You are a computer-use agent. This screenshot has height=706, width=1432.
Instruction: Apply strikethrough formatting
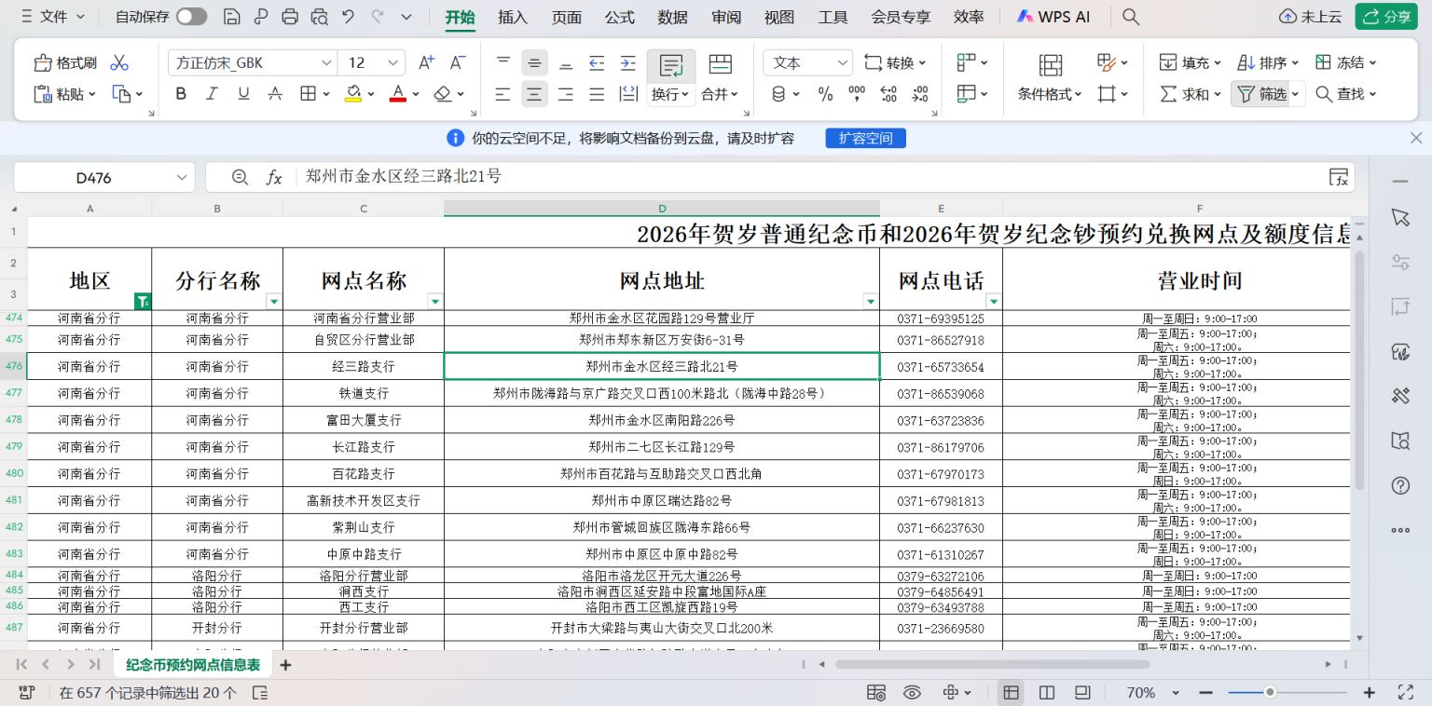click(275, 94)
